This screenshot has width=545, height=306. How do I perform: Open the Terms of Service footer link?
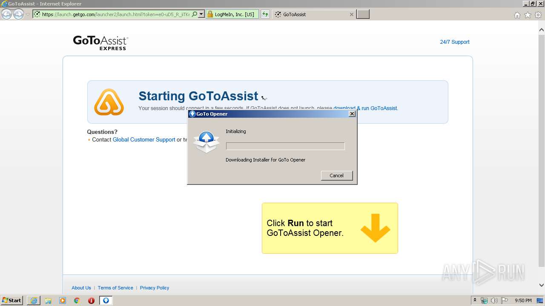115,288
